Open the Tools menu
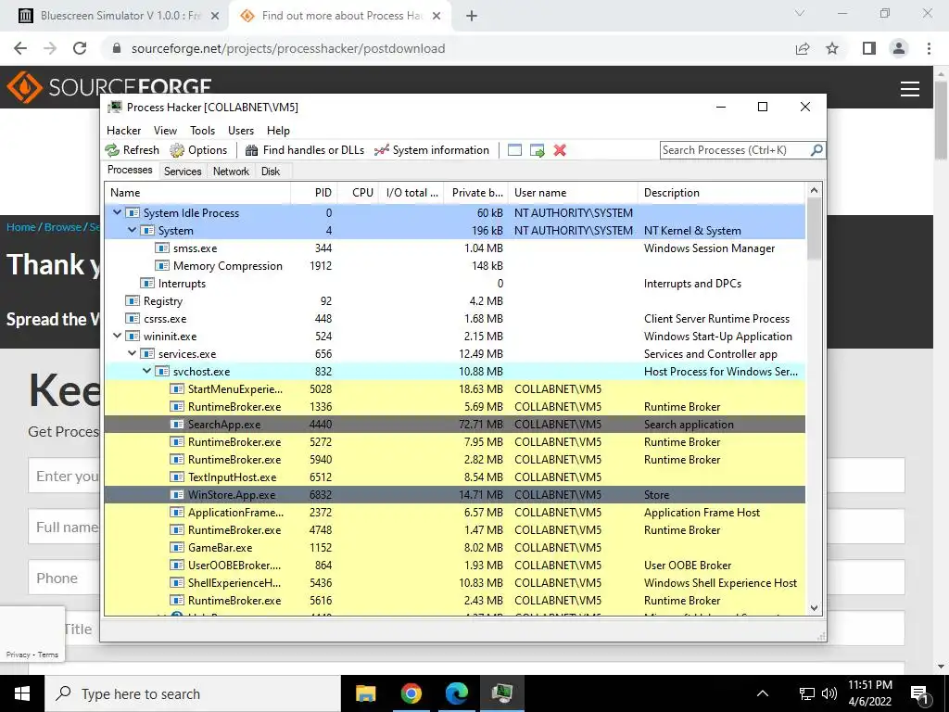The width and height of the screenshot is (949, 712). [202, 130]
